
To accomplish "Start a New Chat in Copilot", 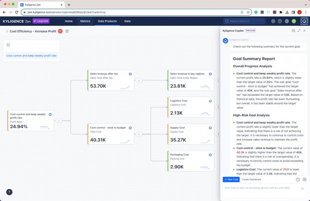I will (x=231, y=180).
